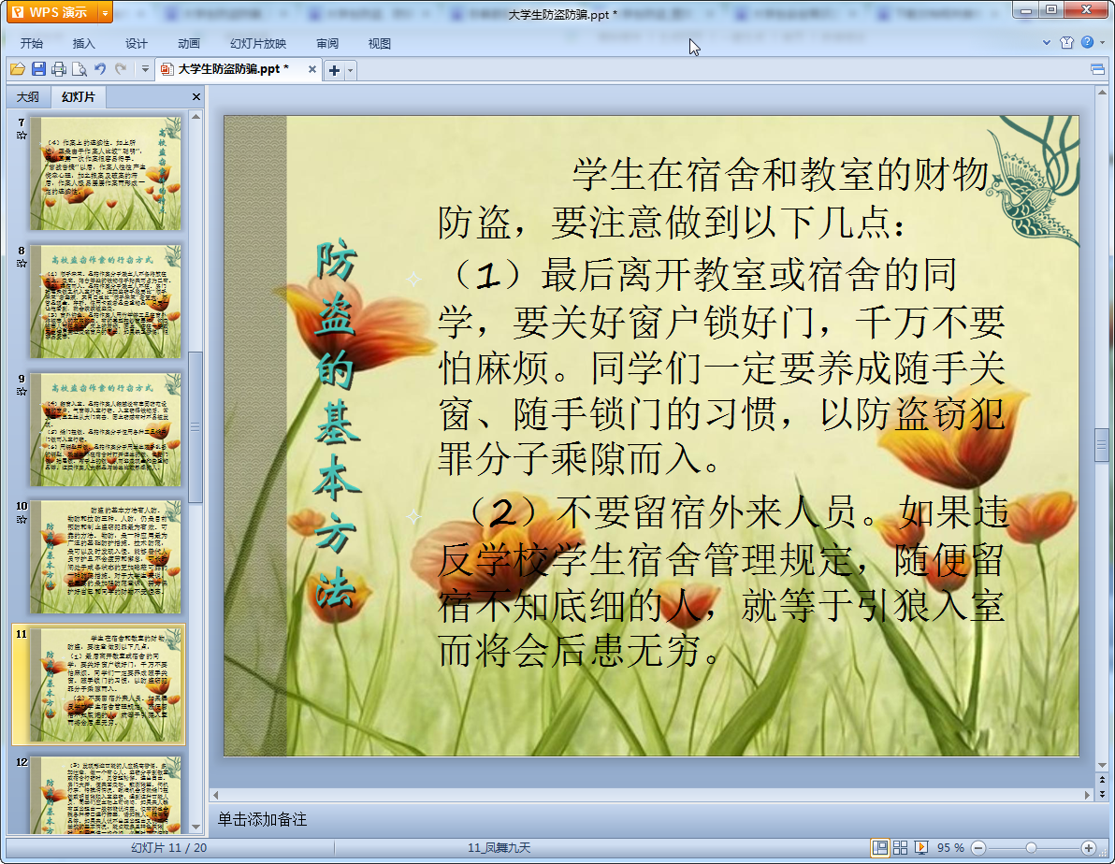Click the vertical title 防盗的基本方法

tap(337, 423)
